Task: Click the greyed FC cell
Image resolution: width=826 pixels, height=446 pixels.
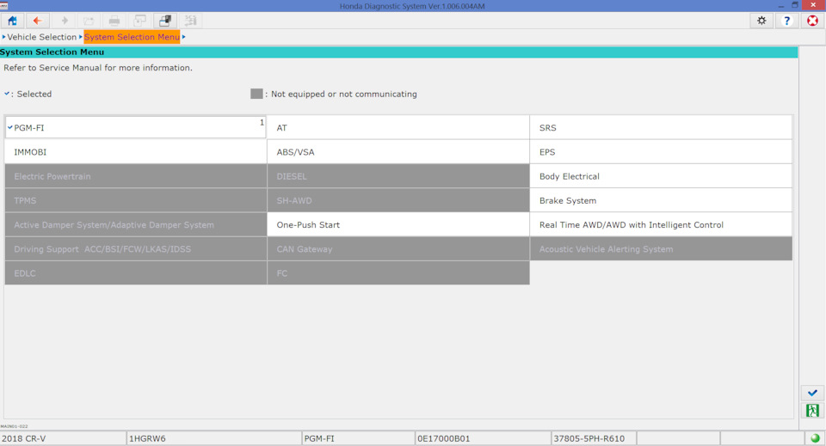Action: [398, 273]
